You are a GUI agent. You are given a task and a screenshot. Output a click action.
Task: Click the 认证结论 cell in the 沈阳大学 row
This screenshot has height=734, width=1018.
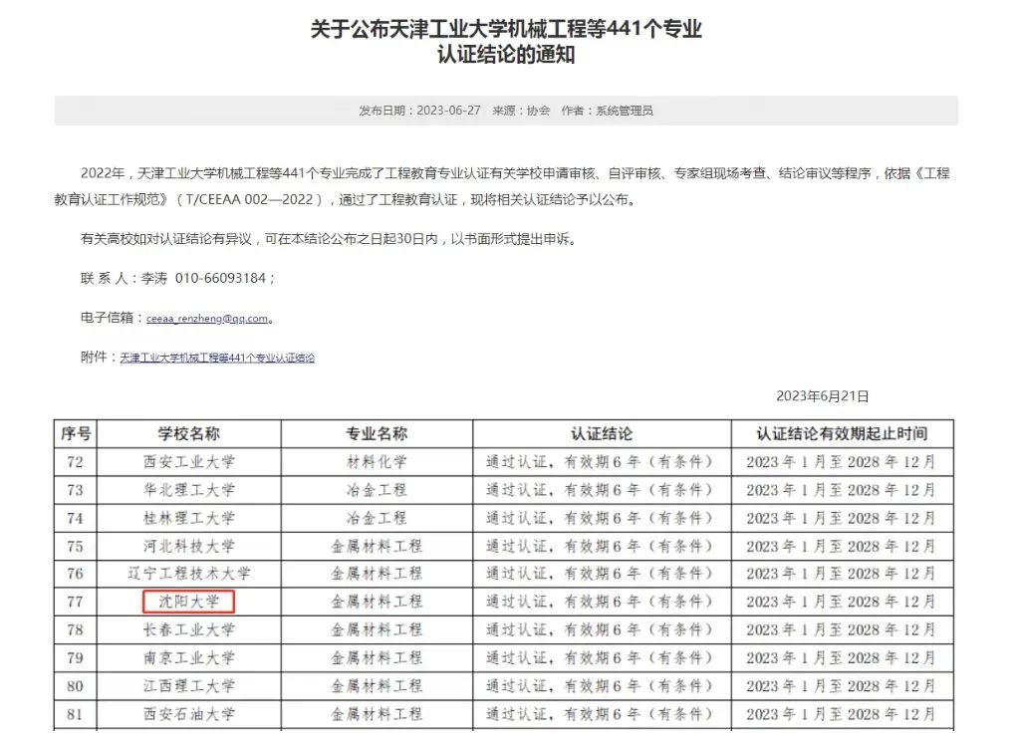click(x=600, y=602)
